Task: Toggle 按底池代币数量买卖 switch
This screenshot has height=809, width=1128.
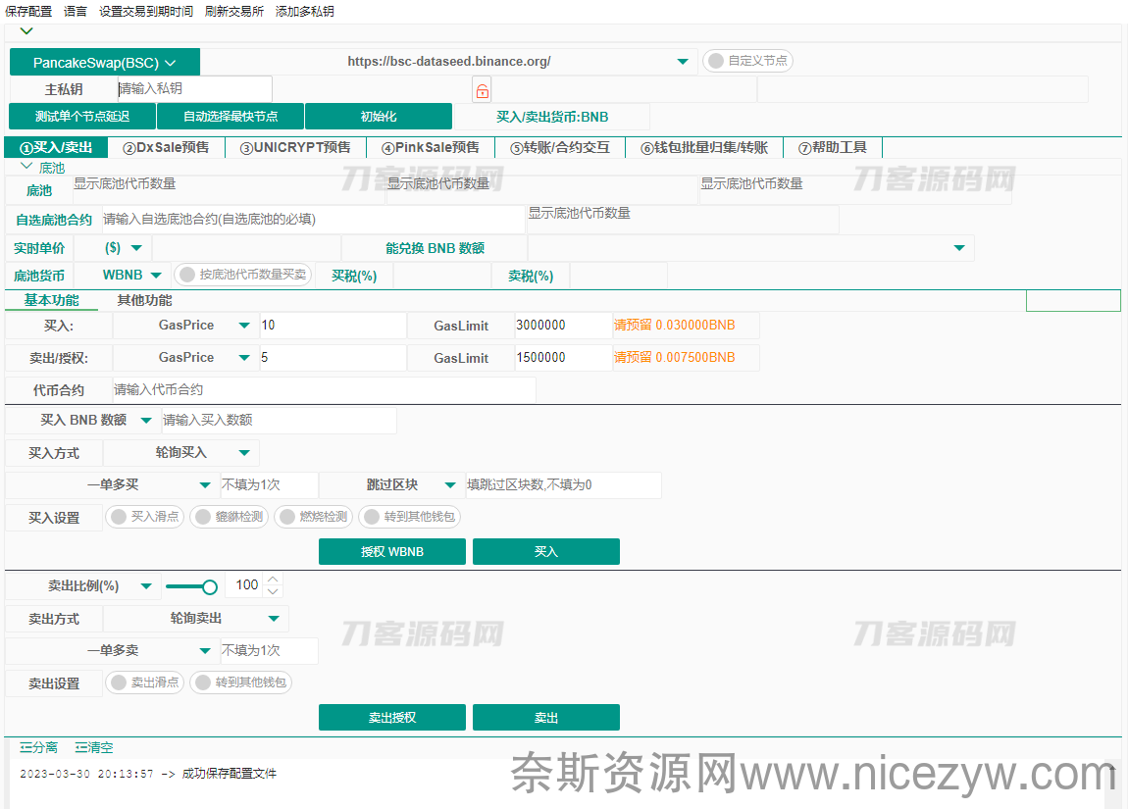Action: click(x=242, y=275)
